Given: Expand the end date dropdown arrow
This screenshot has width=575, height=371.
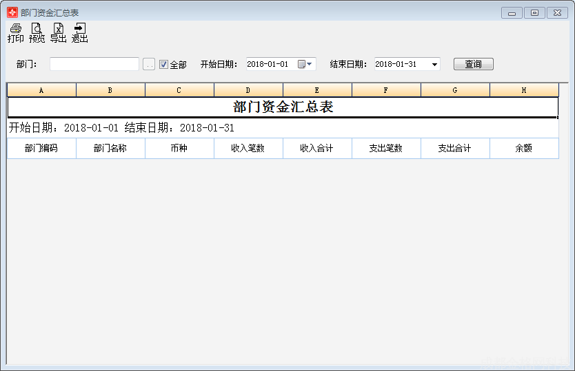Looking at the screenshot, I should click(434, 64).
